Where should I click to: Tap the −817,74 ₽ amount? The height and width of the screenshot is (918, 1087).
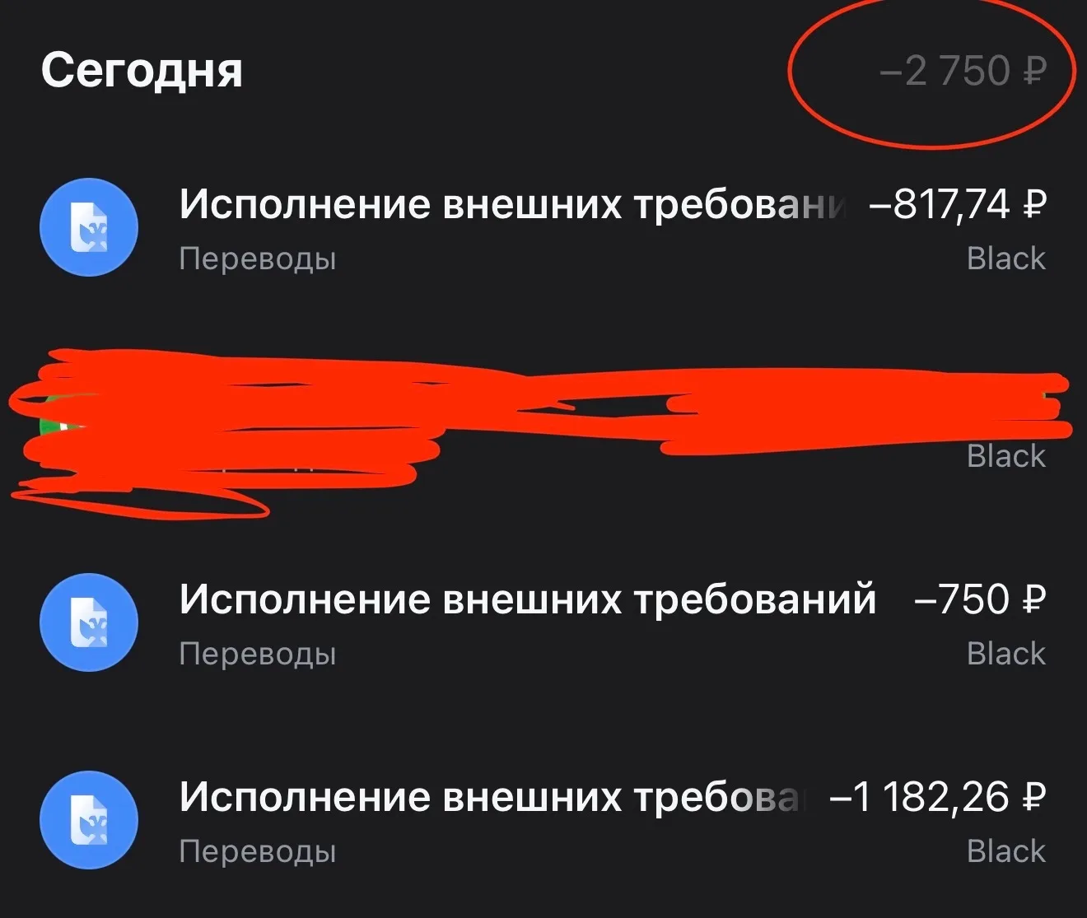point(958,204)
